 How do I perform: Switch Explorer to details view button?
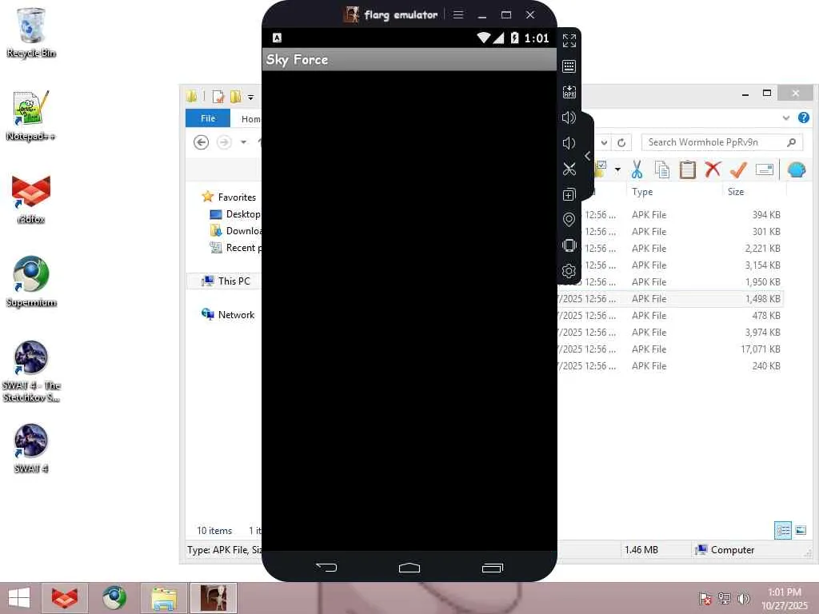[x=782, y=531]
